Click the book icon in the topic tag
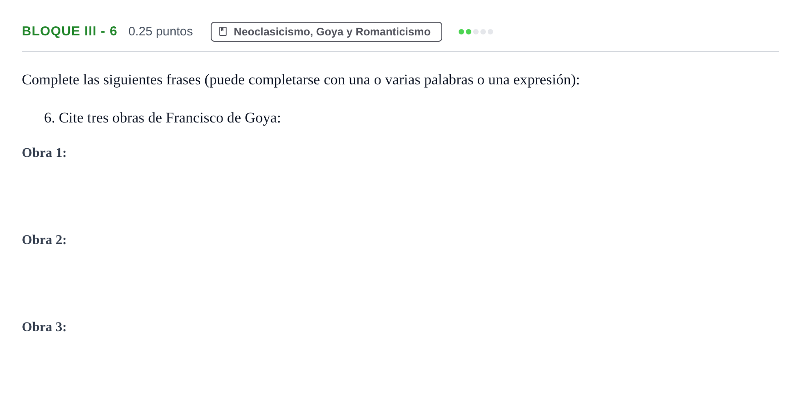 tap(223, 31)
